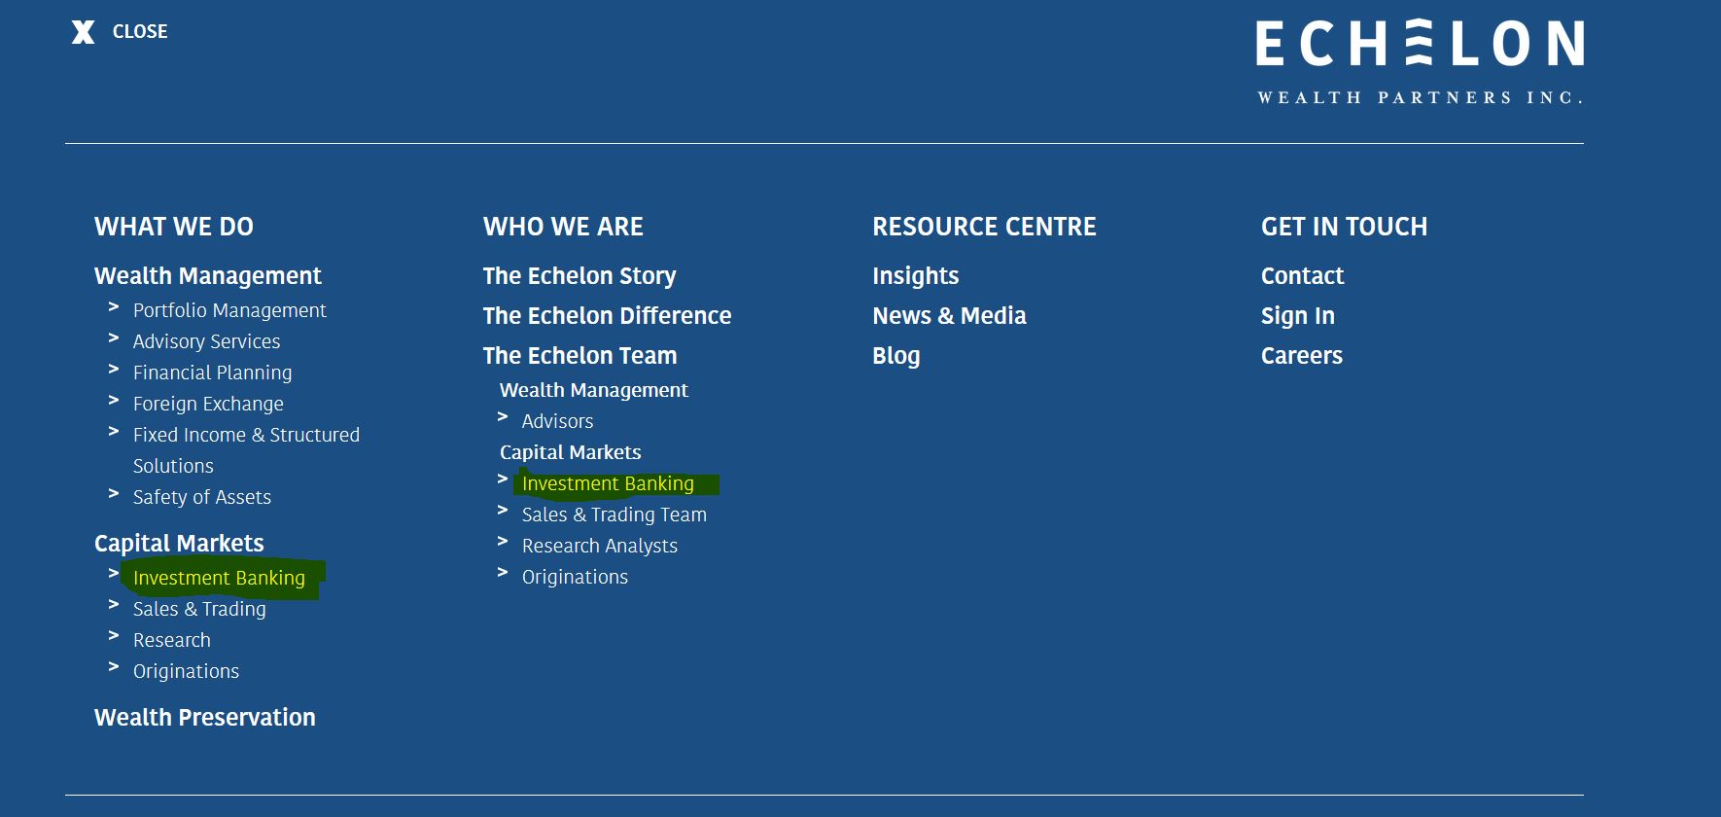Click the Sign In link
1721x817 pixels.
click(x=1298, y=316)
